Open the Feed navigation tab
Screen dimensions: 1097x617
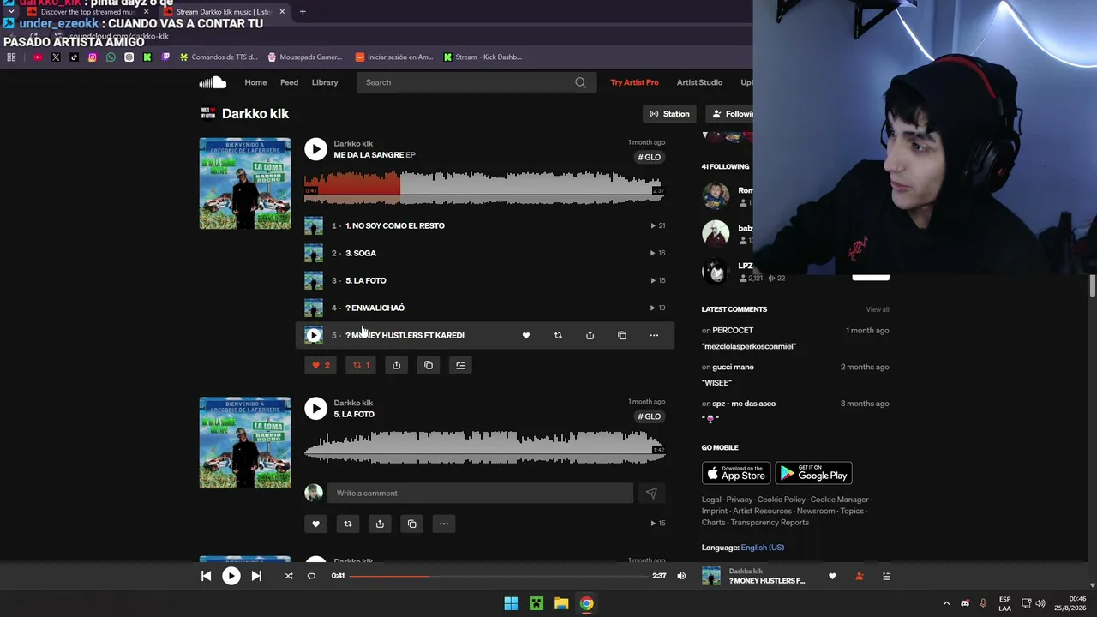tap(290, 82)
